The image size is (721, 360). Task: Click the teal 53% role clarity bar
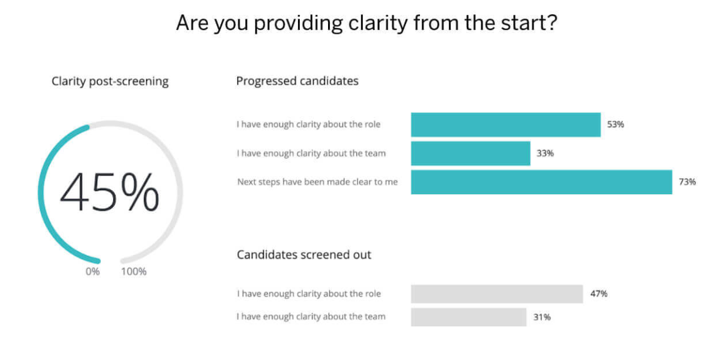coord(505,125)
